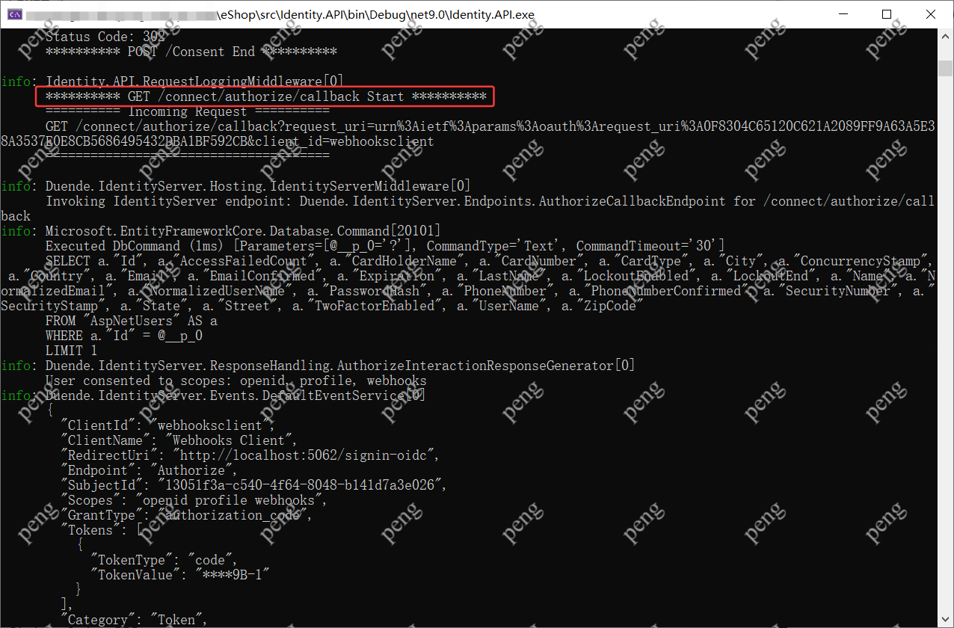Click the '"ClientId": "webhooksclient"' line
The width and height of the screenshot is (954, 628).
pos(169,425)
